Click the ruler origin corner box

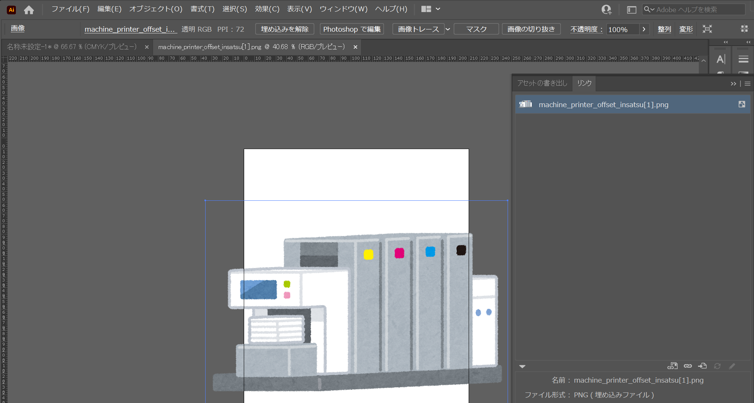click(x=4, y=58)
